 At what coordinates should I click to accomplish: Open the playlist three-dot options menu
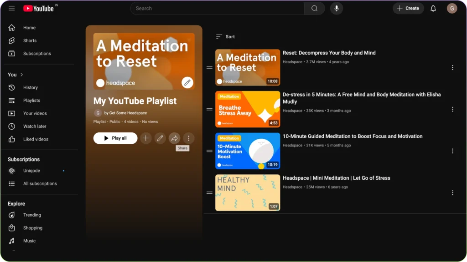pos(189,138)
